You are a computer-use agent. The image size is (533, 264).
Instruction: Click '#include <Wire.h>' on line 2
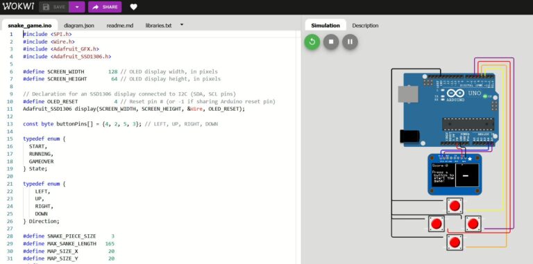pos(49,42)
